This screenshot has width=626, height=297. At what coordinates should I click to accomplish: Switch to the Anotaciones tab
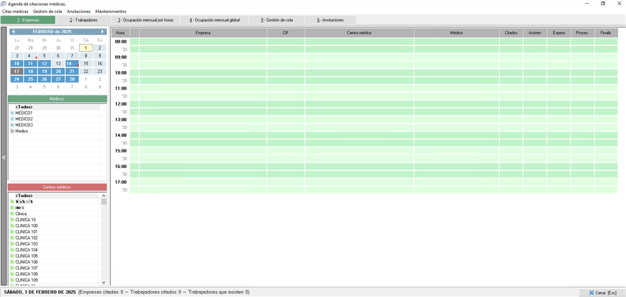330,20
